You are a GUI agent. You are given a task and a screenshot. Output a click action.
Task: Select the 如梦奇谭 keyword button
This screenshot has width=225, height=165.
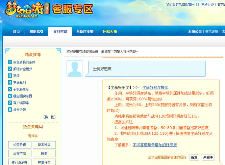20,145
